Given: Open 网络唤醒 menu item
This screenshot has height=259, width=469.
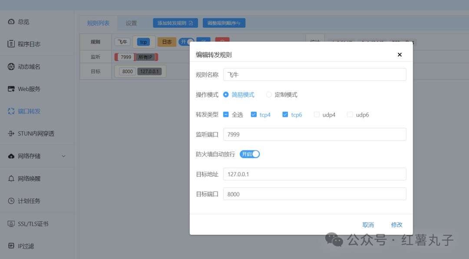Looking at the screenshot, I should point(29,178).
